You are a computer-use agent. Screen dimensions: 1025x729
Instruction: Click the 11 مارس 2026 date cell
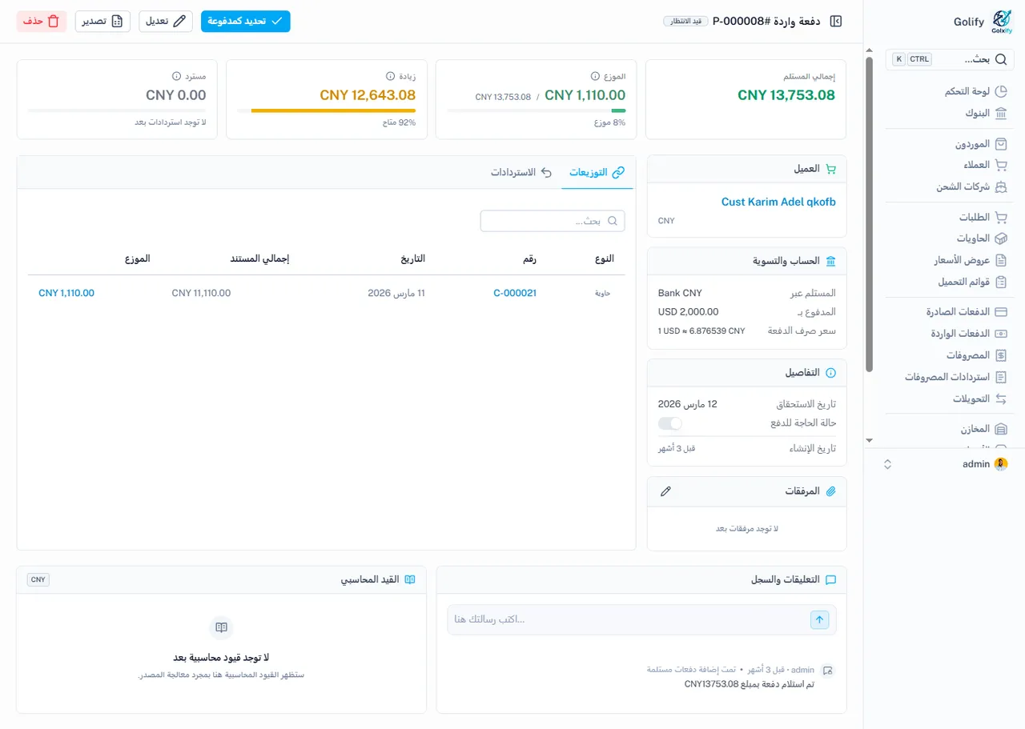pos(396,294)
